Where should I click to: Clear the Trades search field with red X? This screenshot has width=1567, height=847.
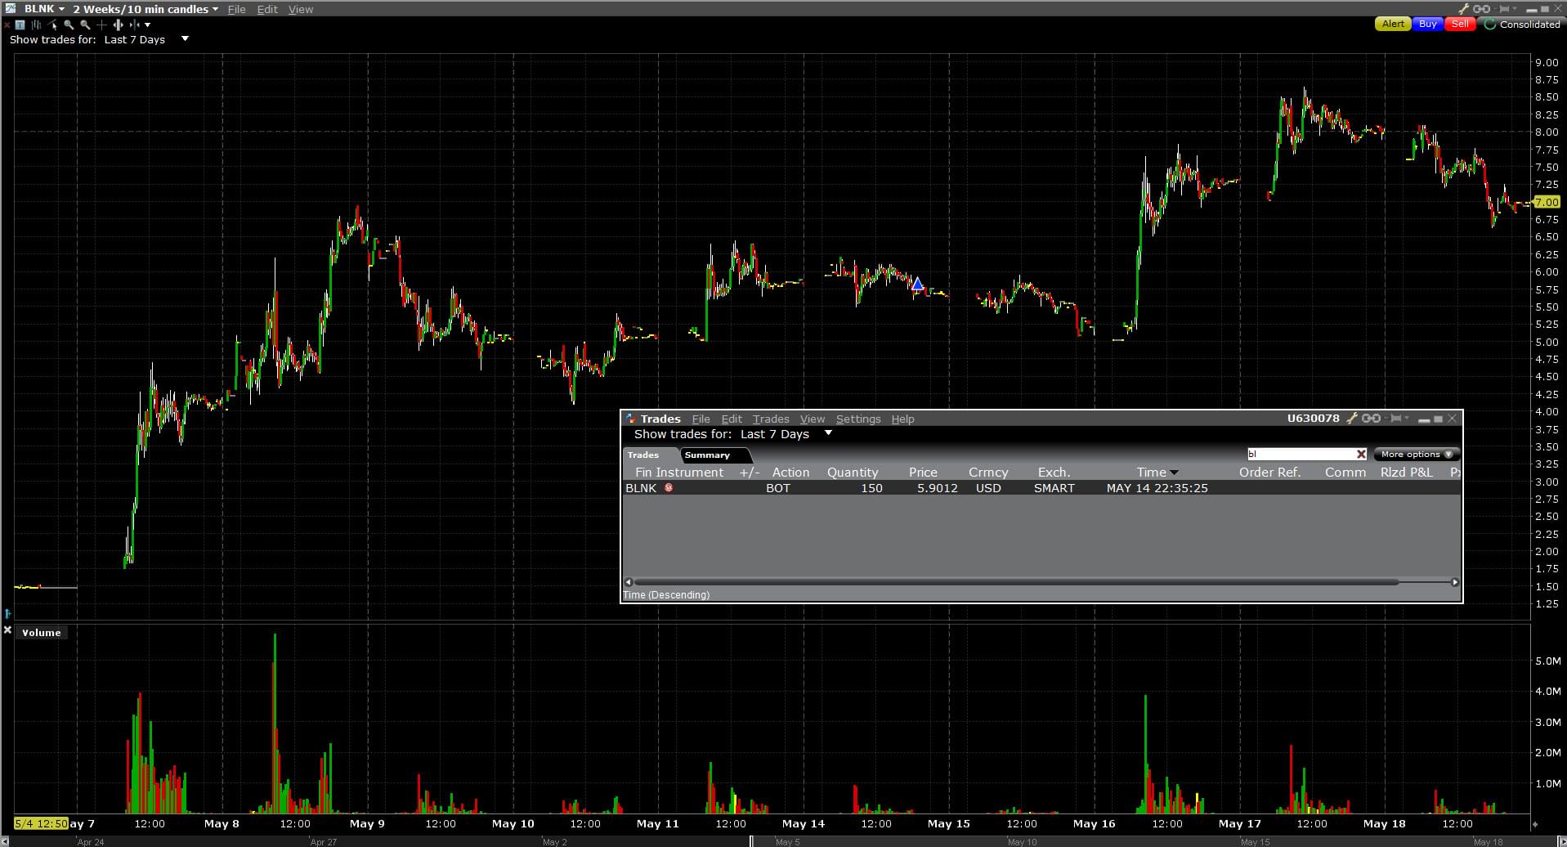point(1361,455)
